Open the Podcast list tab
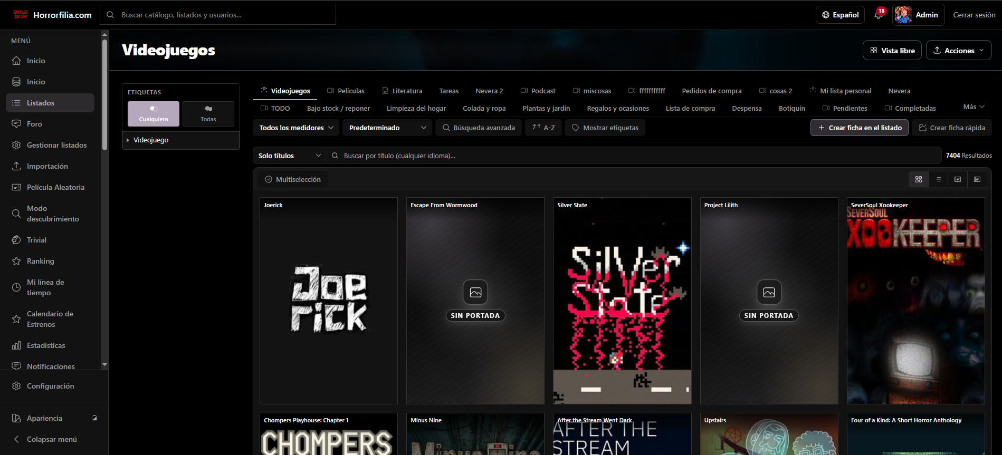Image resolution: width=1002 pixels, height=455 pixels. (538, 91)
